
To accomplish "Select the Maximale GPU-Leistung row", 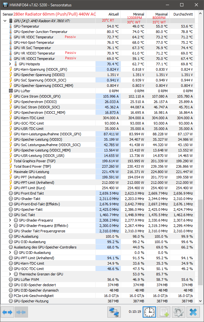I will 98,172.
